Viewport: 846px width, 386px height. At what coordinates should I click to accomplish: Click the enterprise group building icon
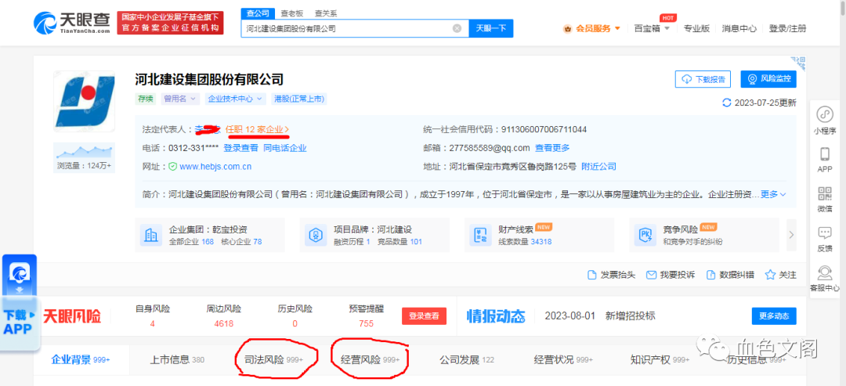pyautogui.click(x=151, y=235)
